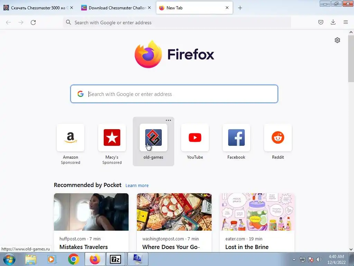
Task: Open a new tab with plus button
Action: [240, 8]
